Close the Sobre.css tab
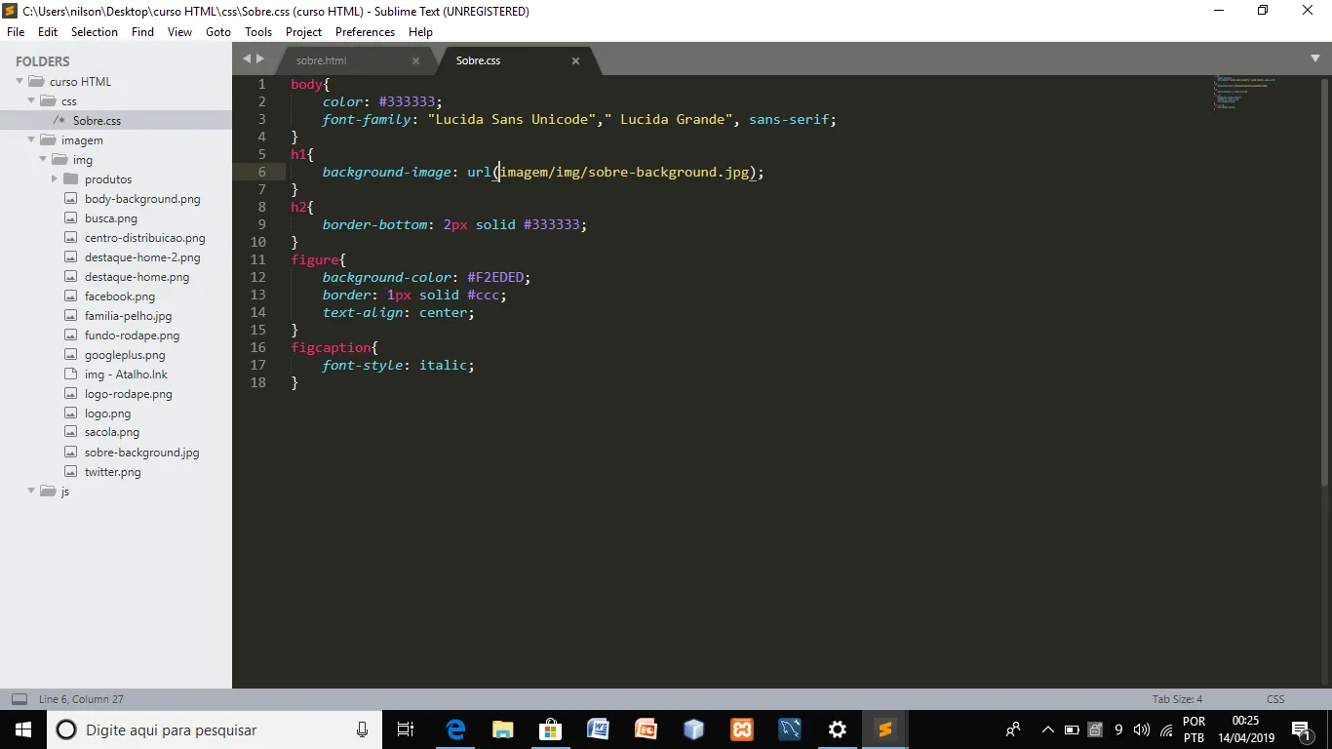This screenshot has width=1332, height=749. 575,60
